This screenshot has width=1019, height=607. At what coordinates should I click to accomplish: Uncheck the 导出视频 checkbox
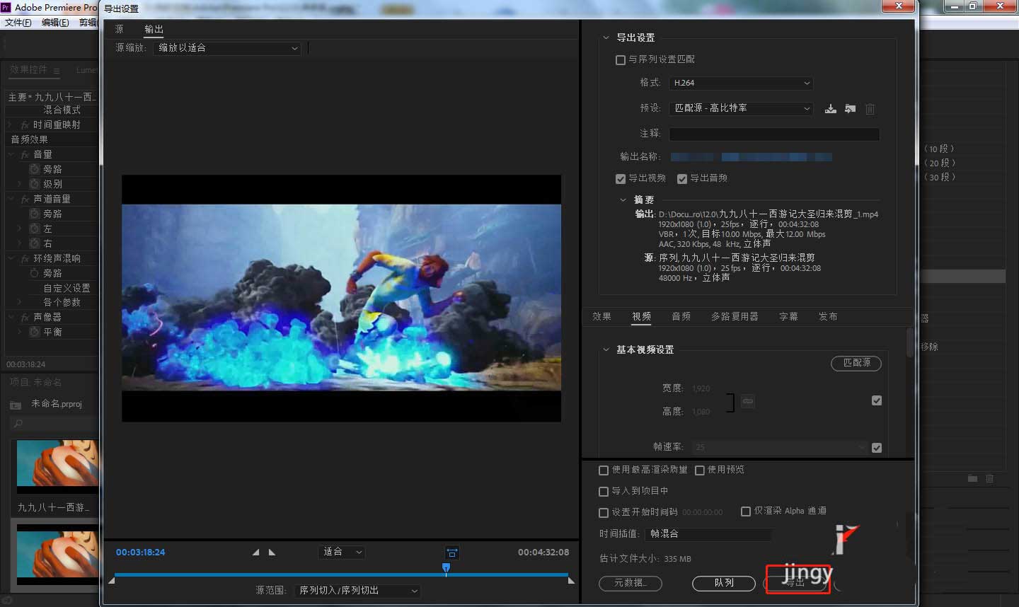(x=621, y=179)
